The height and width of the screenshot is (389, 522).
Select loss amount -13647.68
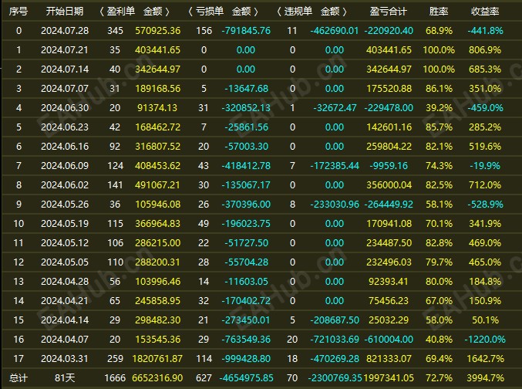click(246, 89)
